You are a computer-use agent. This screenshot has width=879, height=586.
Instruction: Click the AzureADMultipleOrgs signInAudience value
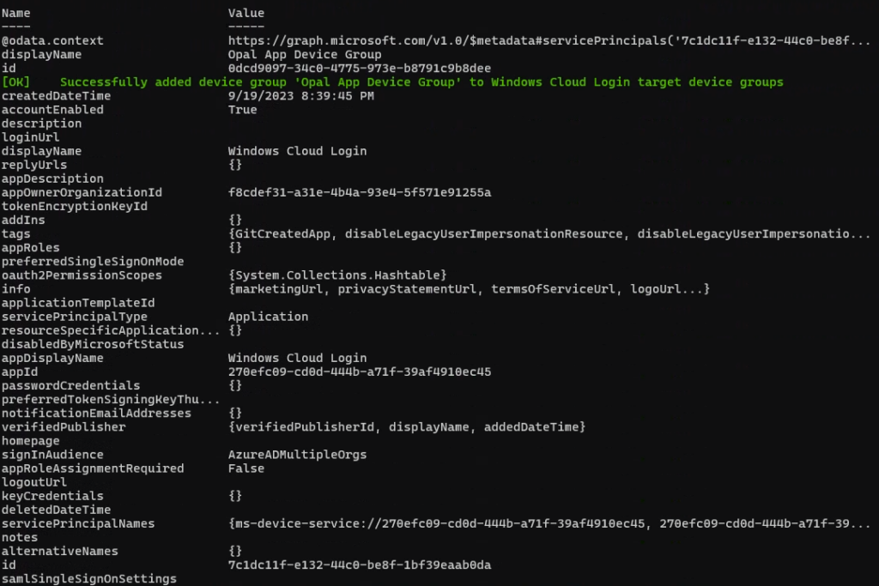297,454
